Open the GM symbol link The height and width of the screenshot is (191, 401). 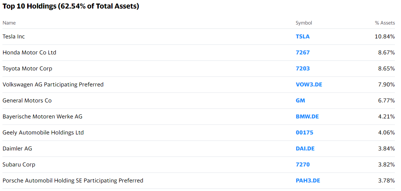click(x=300, y=100)
